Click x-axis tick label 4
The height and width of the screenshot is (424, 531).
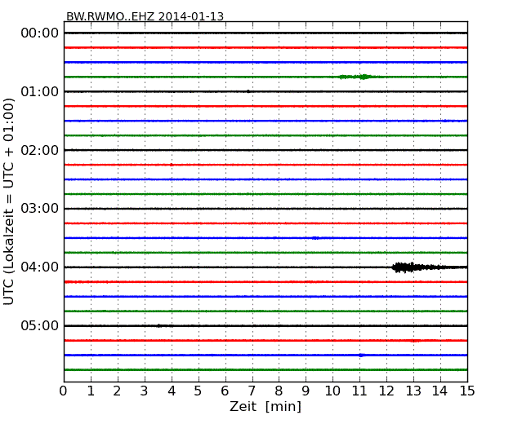(172, 391)
